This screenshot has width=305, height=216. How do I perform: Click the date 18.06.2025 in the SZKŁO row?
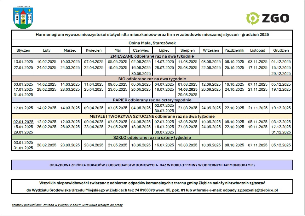tap(141, 145)
